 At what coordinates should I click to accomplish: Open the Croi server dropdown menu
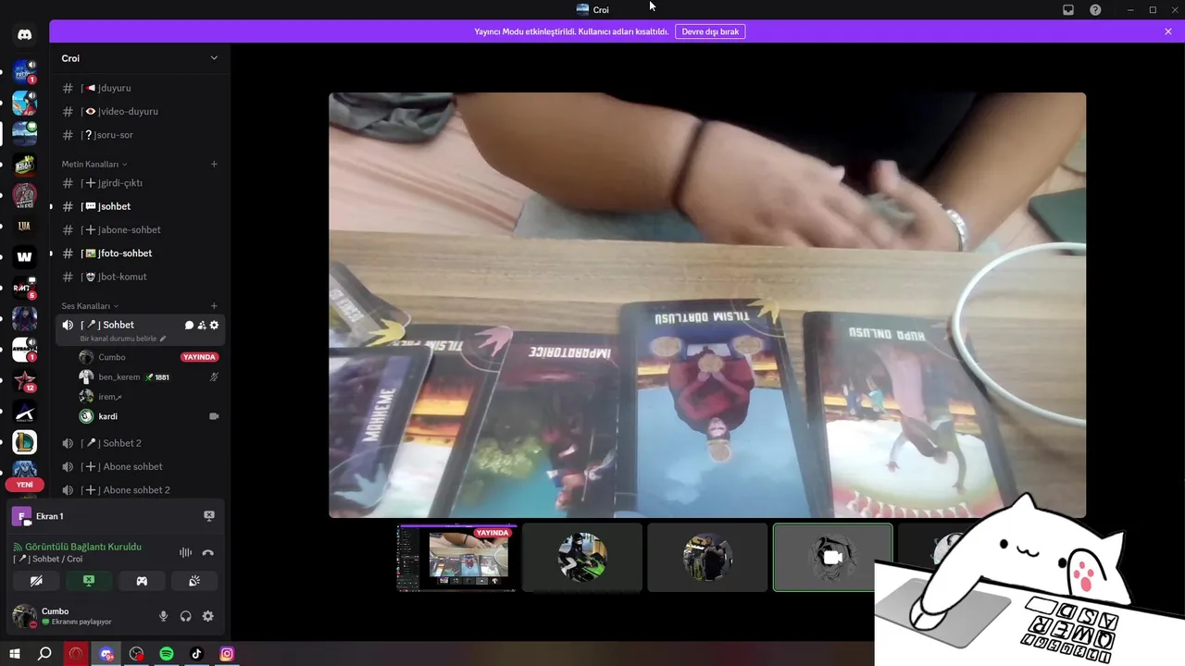(x=139, y=58)
